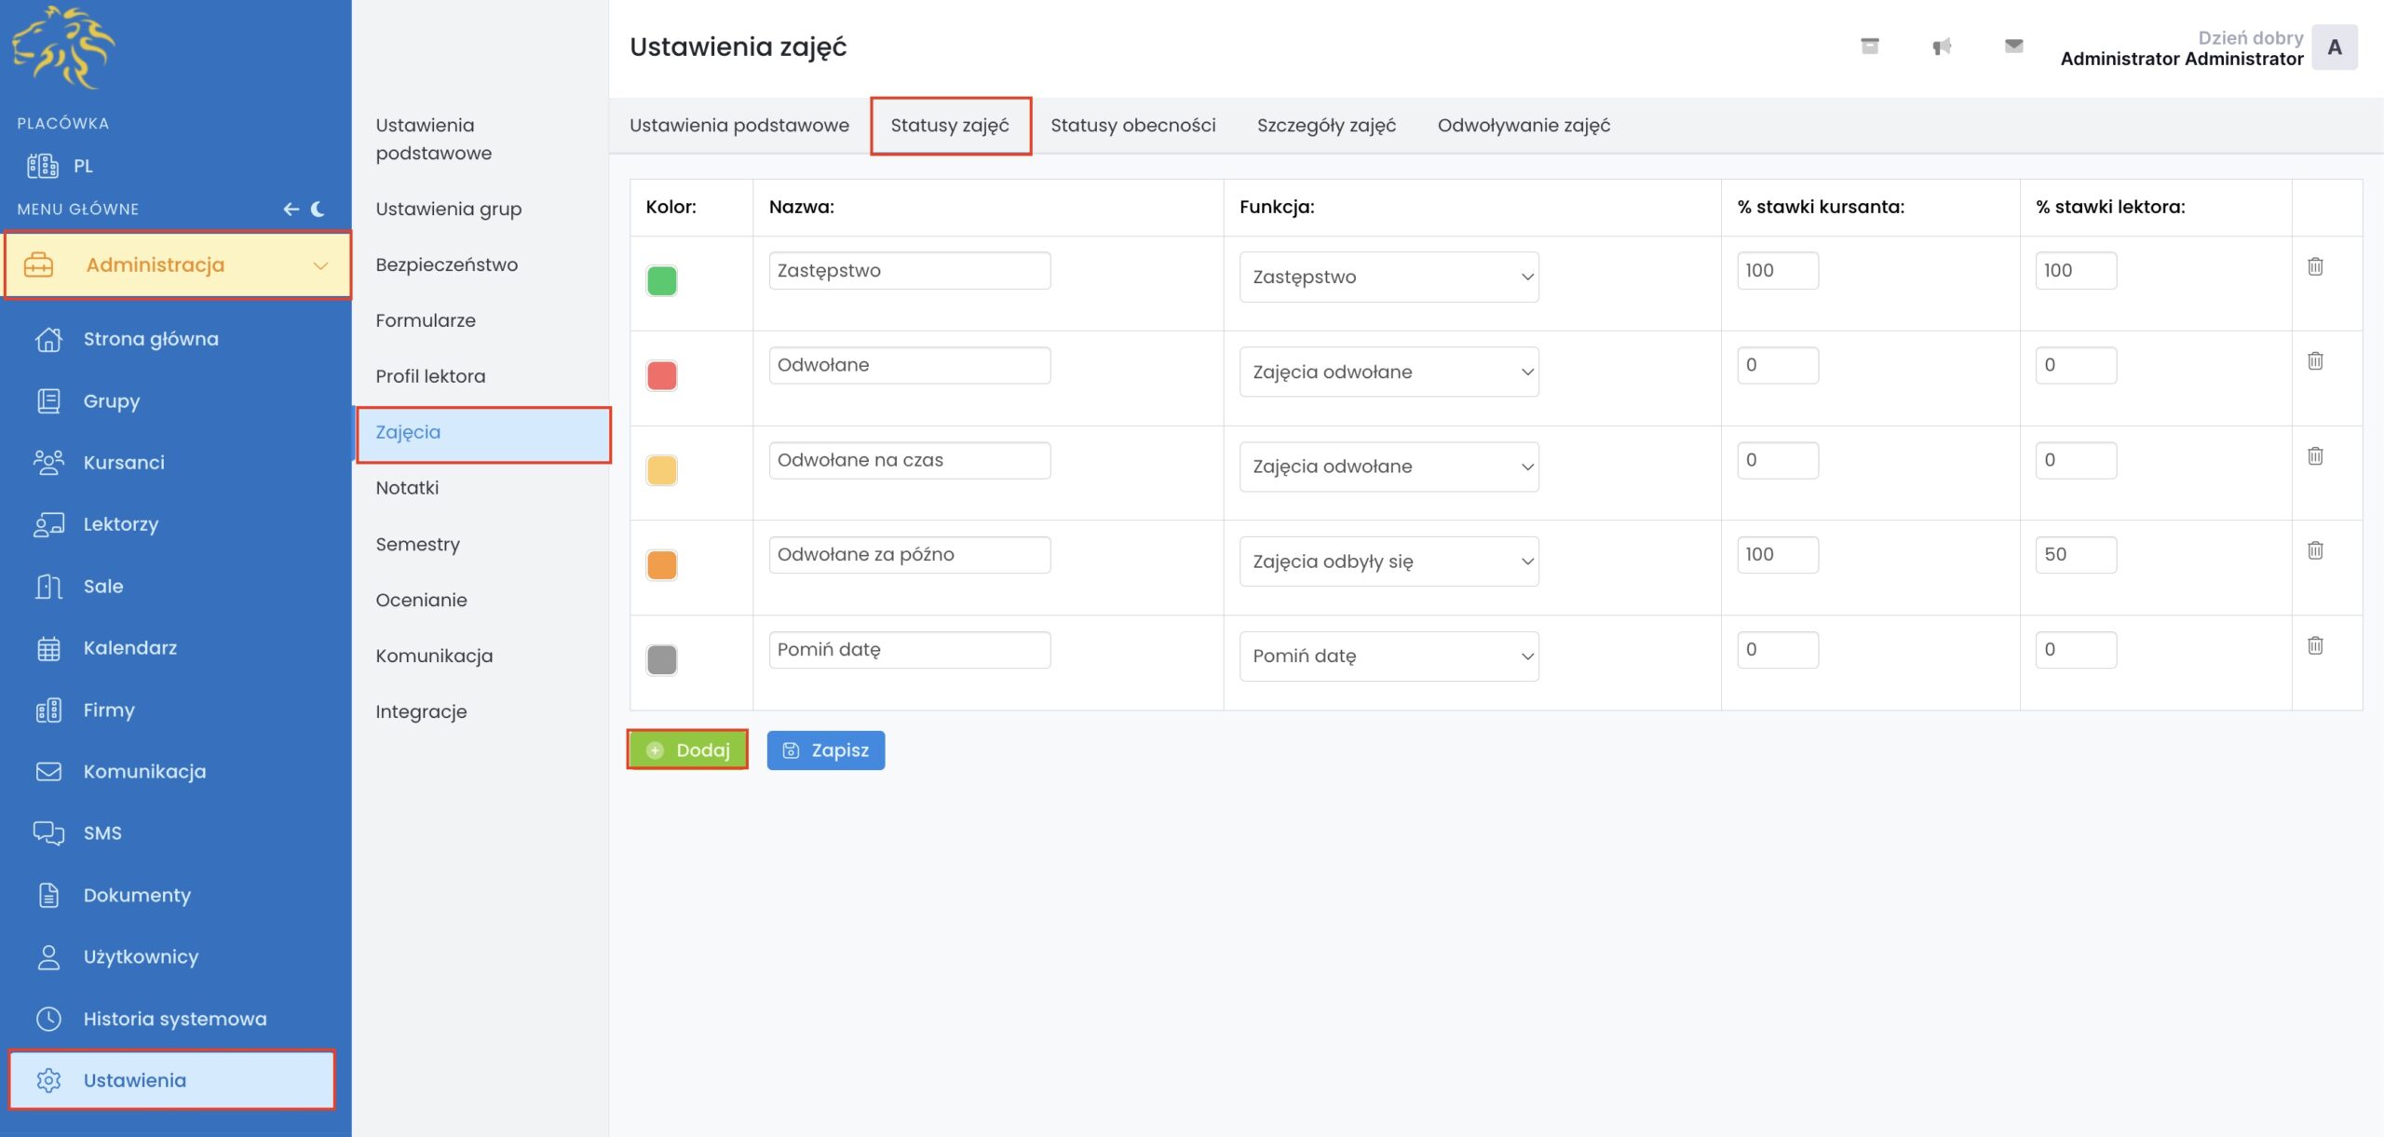The height and width of the screenshot is (1137, 2384).
Task: Expand Funkcja dropdown showing Zajęcia odbyły się
Action: pos(1388,562)
